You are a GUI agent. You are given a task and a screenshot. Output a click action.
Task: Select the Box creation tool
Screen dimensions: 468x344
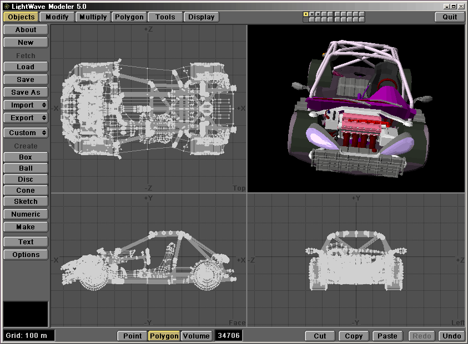pos(26,157)
